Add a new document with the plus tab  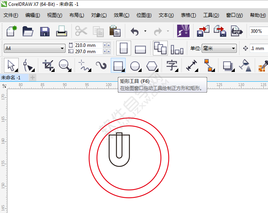tap(32, 77)
